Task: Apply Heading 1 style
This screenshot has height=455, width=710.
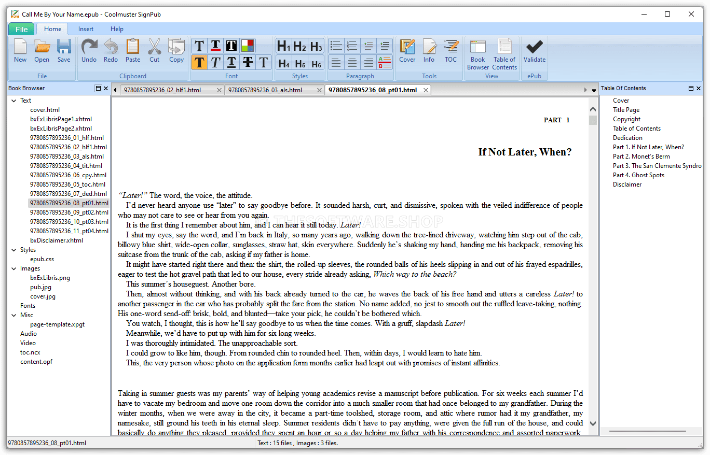Action: point(284,46)
